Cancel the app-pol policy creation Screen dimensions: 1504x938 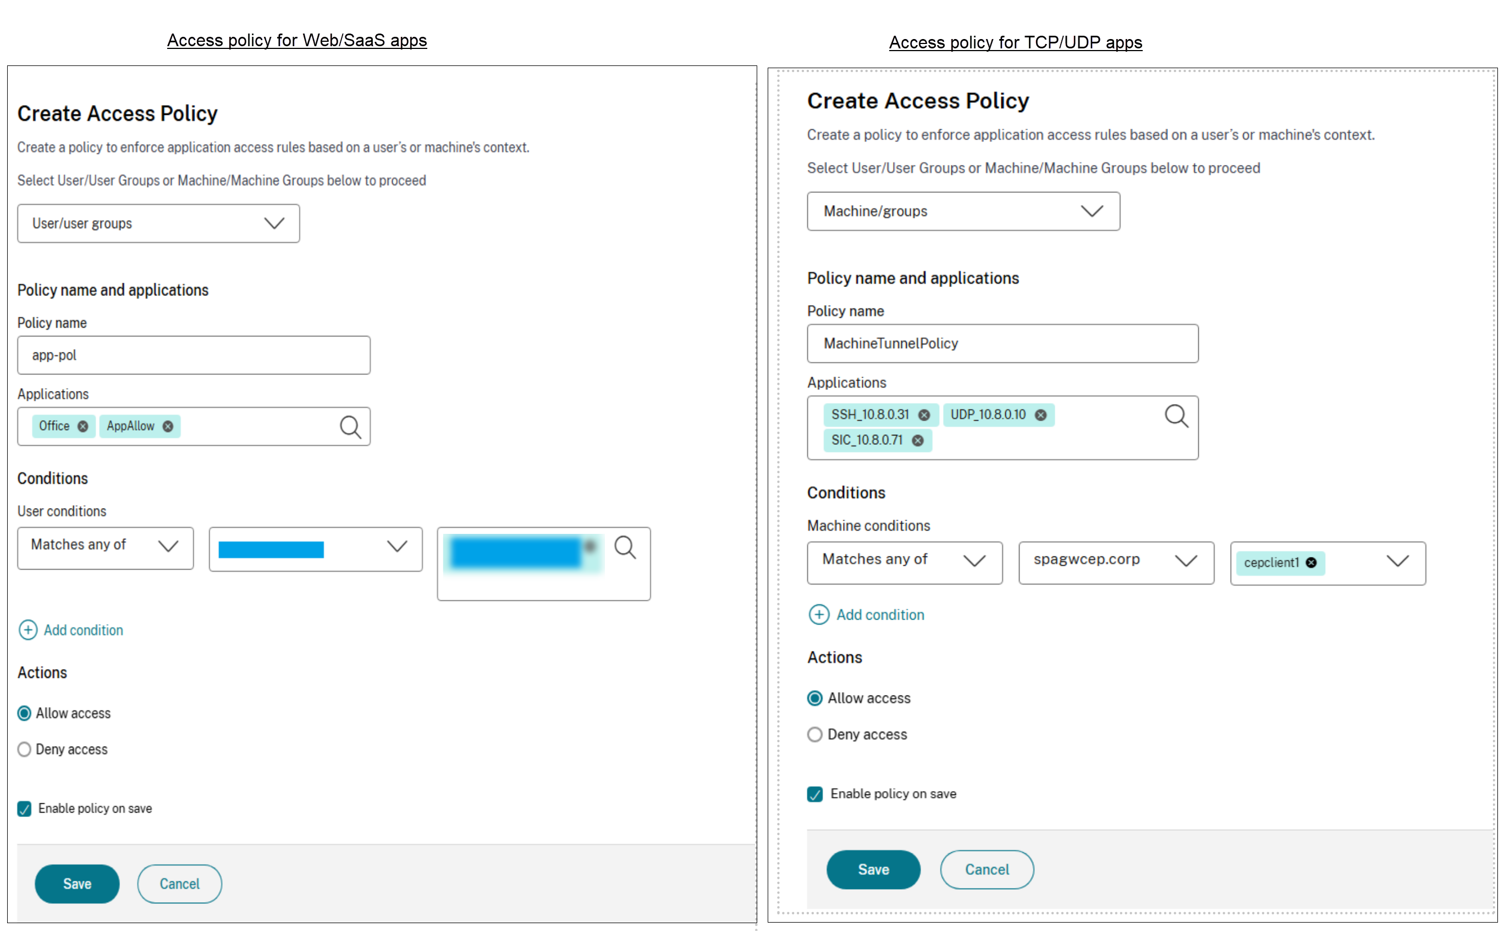point(179,884)
